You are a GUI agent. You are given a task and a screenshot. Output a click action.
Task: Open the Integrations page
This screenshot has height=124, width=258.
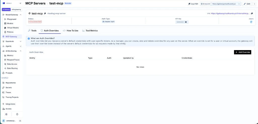pyautogui.click(x=10, y=104)
